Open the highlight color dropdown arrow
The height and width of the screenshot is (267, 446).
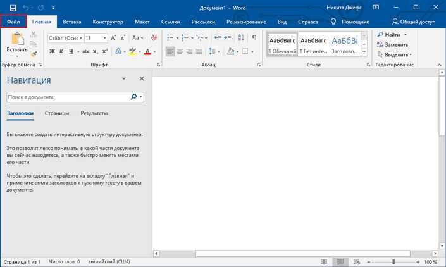coord(140,52)
